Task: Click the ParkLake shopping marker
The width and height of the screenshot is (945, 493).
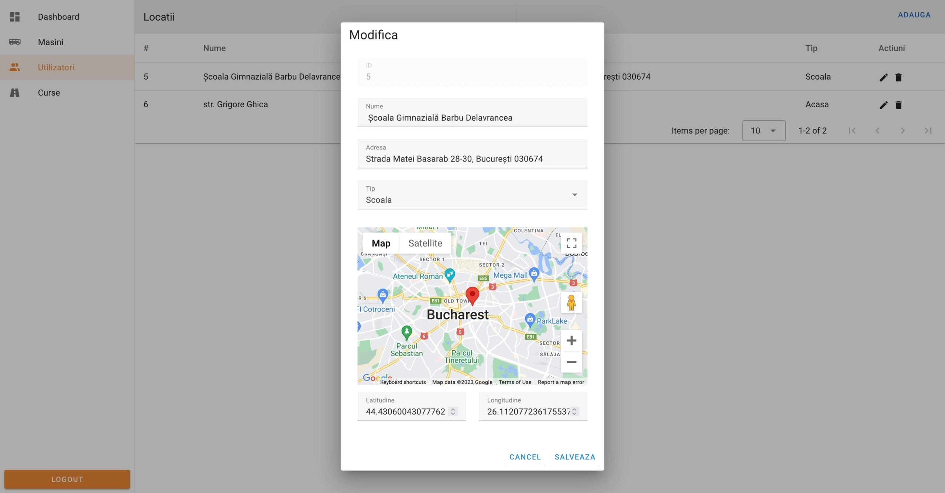Action: coord(530,320)
